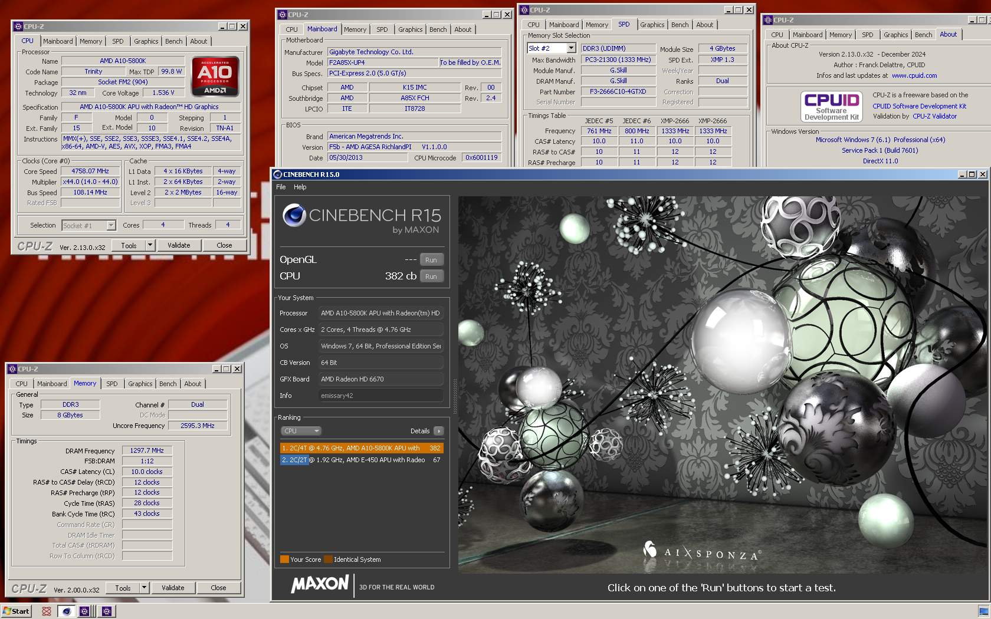
Task: Click the title bar icon of the CPU-Z CPU window
Action: pos(18,27)
